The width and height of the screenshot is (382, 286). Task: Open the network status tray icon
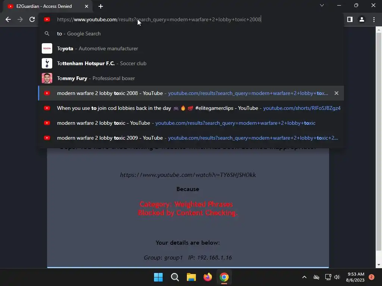coord(328,277)
